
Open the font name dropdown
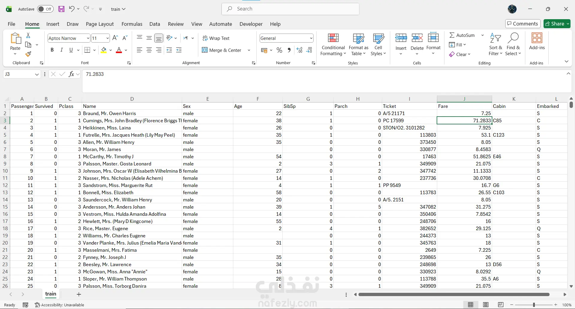pyautogui.click(x=88, y=38)
